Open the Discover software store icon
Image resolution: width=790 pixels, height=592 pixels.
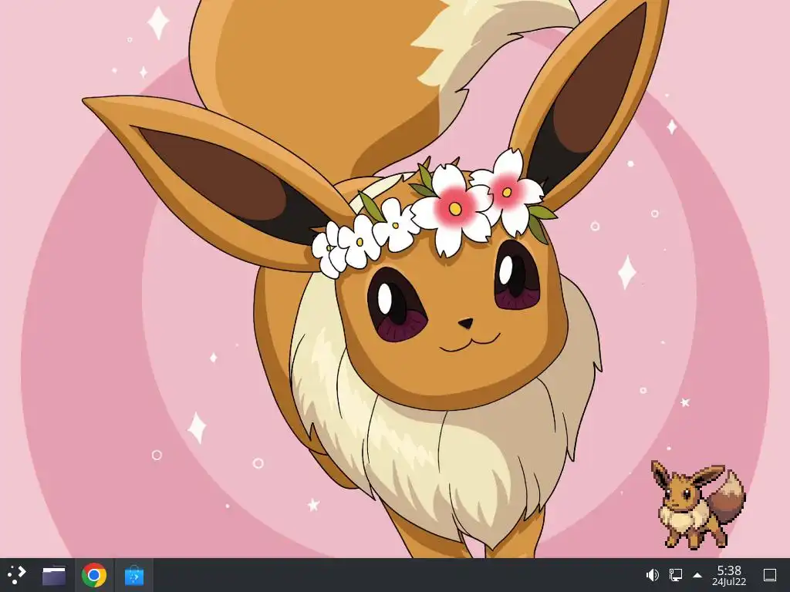134,575
